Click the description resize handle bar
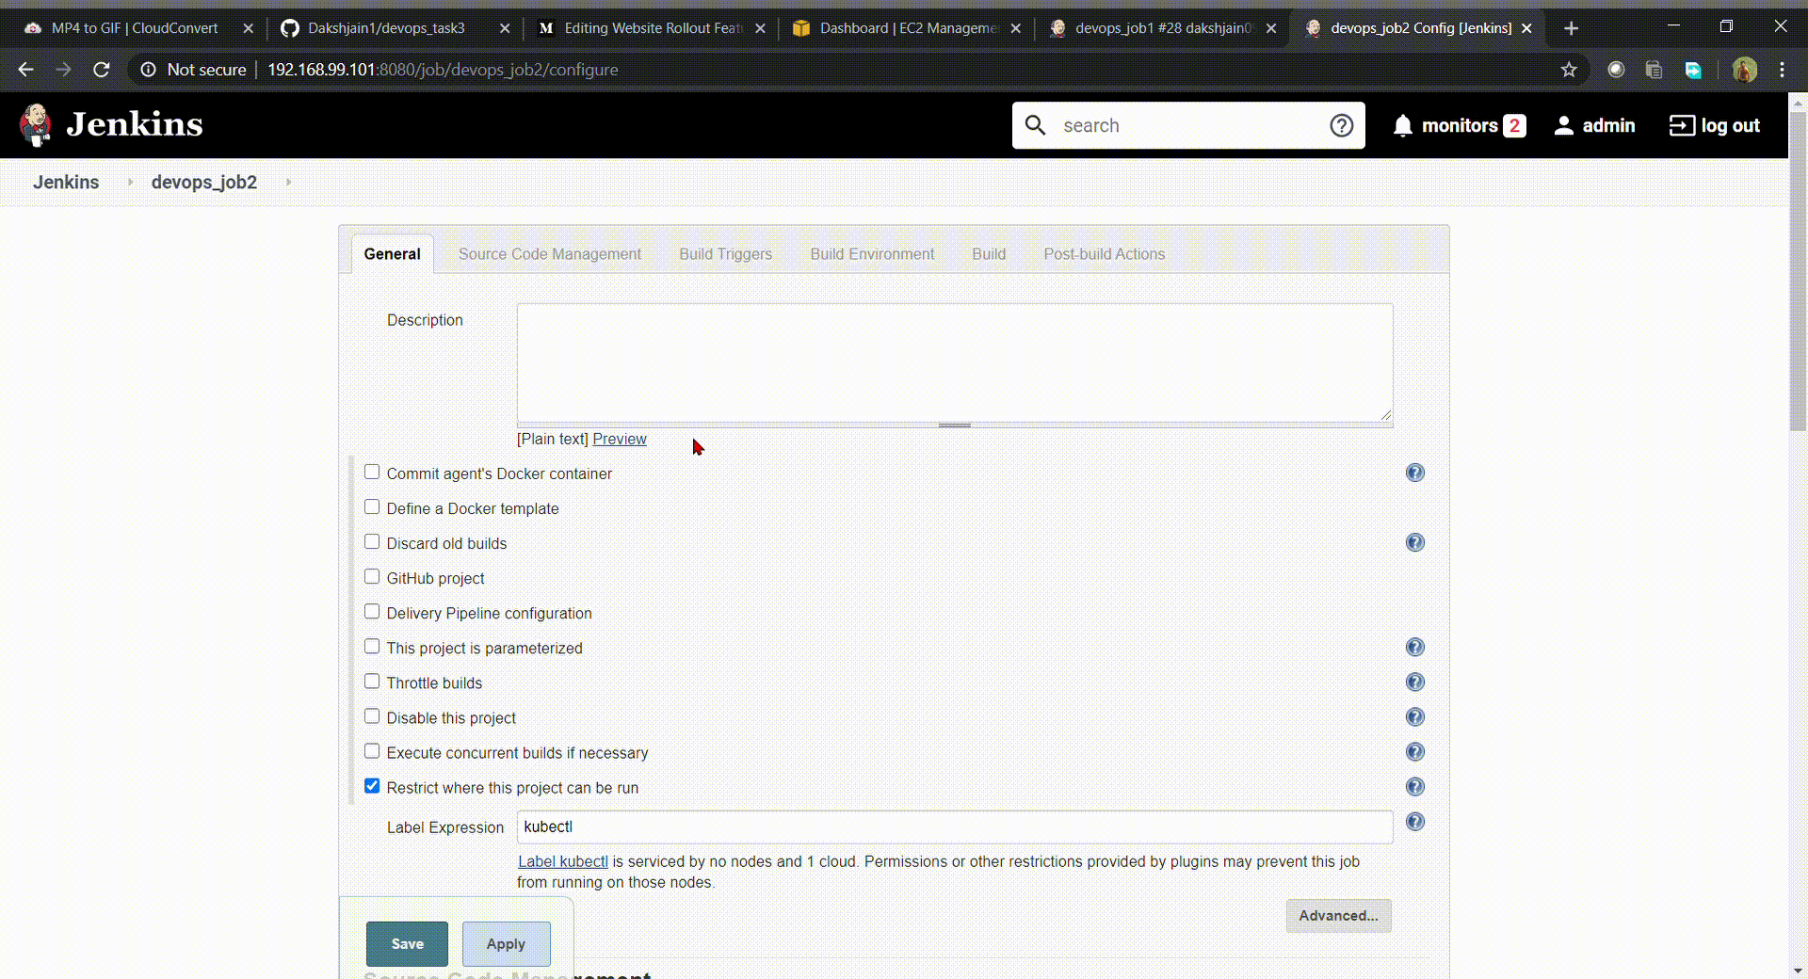Viewport: 1808px width, 979px height. pyautogui.click(x=955, y=425)
